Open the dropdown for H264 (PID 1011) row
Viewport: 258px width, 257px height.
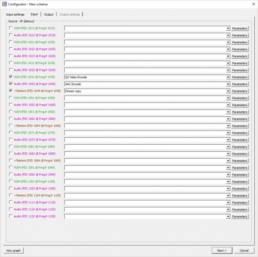[228, 28]
